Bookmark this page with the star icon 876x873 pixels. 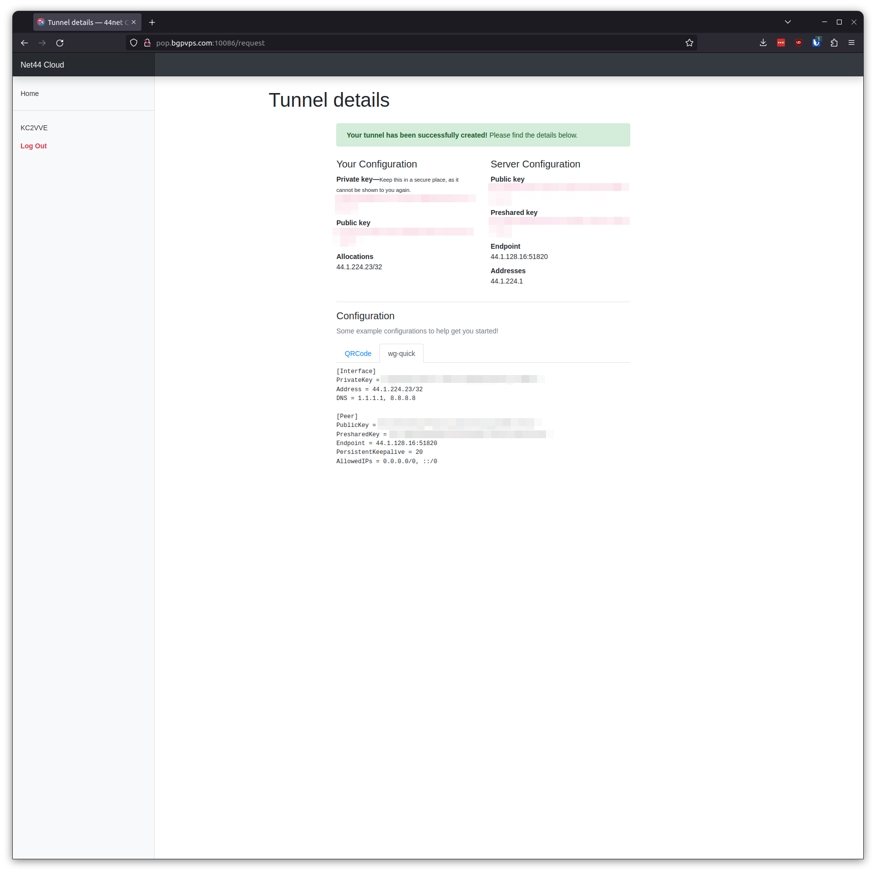[x=689, y=43]
